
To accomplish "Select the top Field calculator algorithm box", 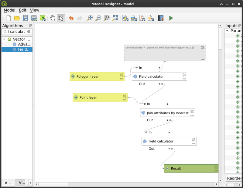I will 159,76.
